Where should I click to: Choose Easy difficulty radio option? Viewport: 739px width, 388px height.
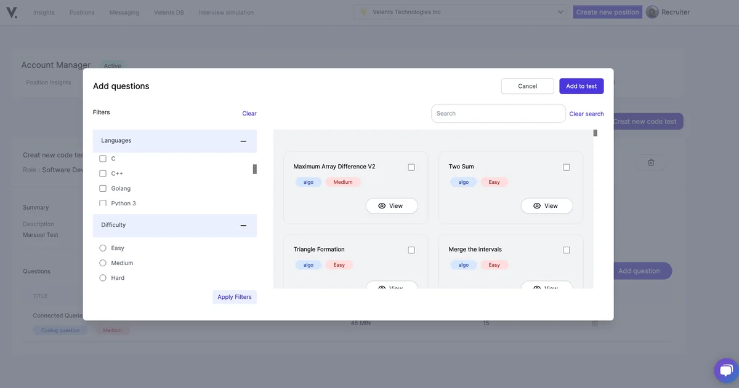(103, 248)
